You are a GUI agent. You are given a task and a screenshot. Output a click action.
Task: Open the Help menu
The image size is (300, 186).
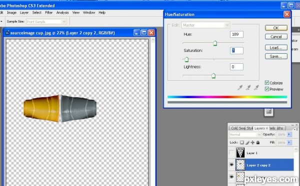pyautogui.click(x=102, y=12)
